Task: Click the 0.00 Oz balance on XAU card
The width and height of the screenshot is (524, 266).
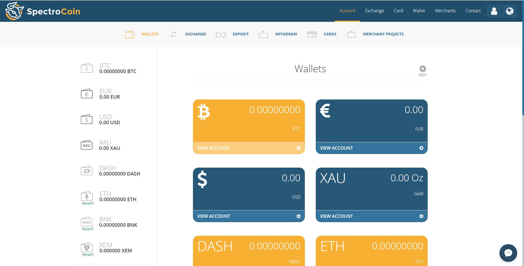Action: (407, 178)
